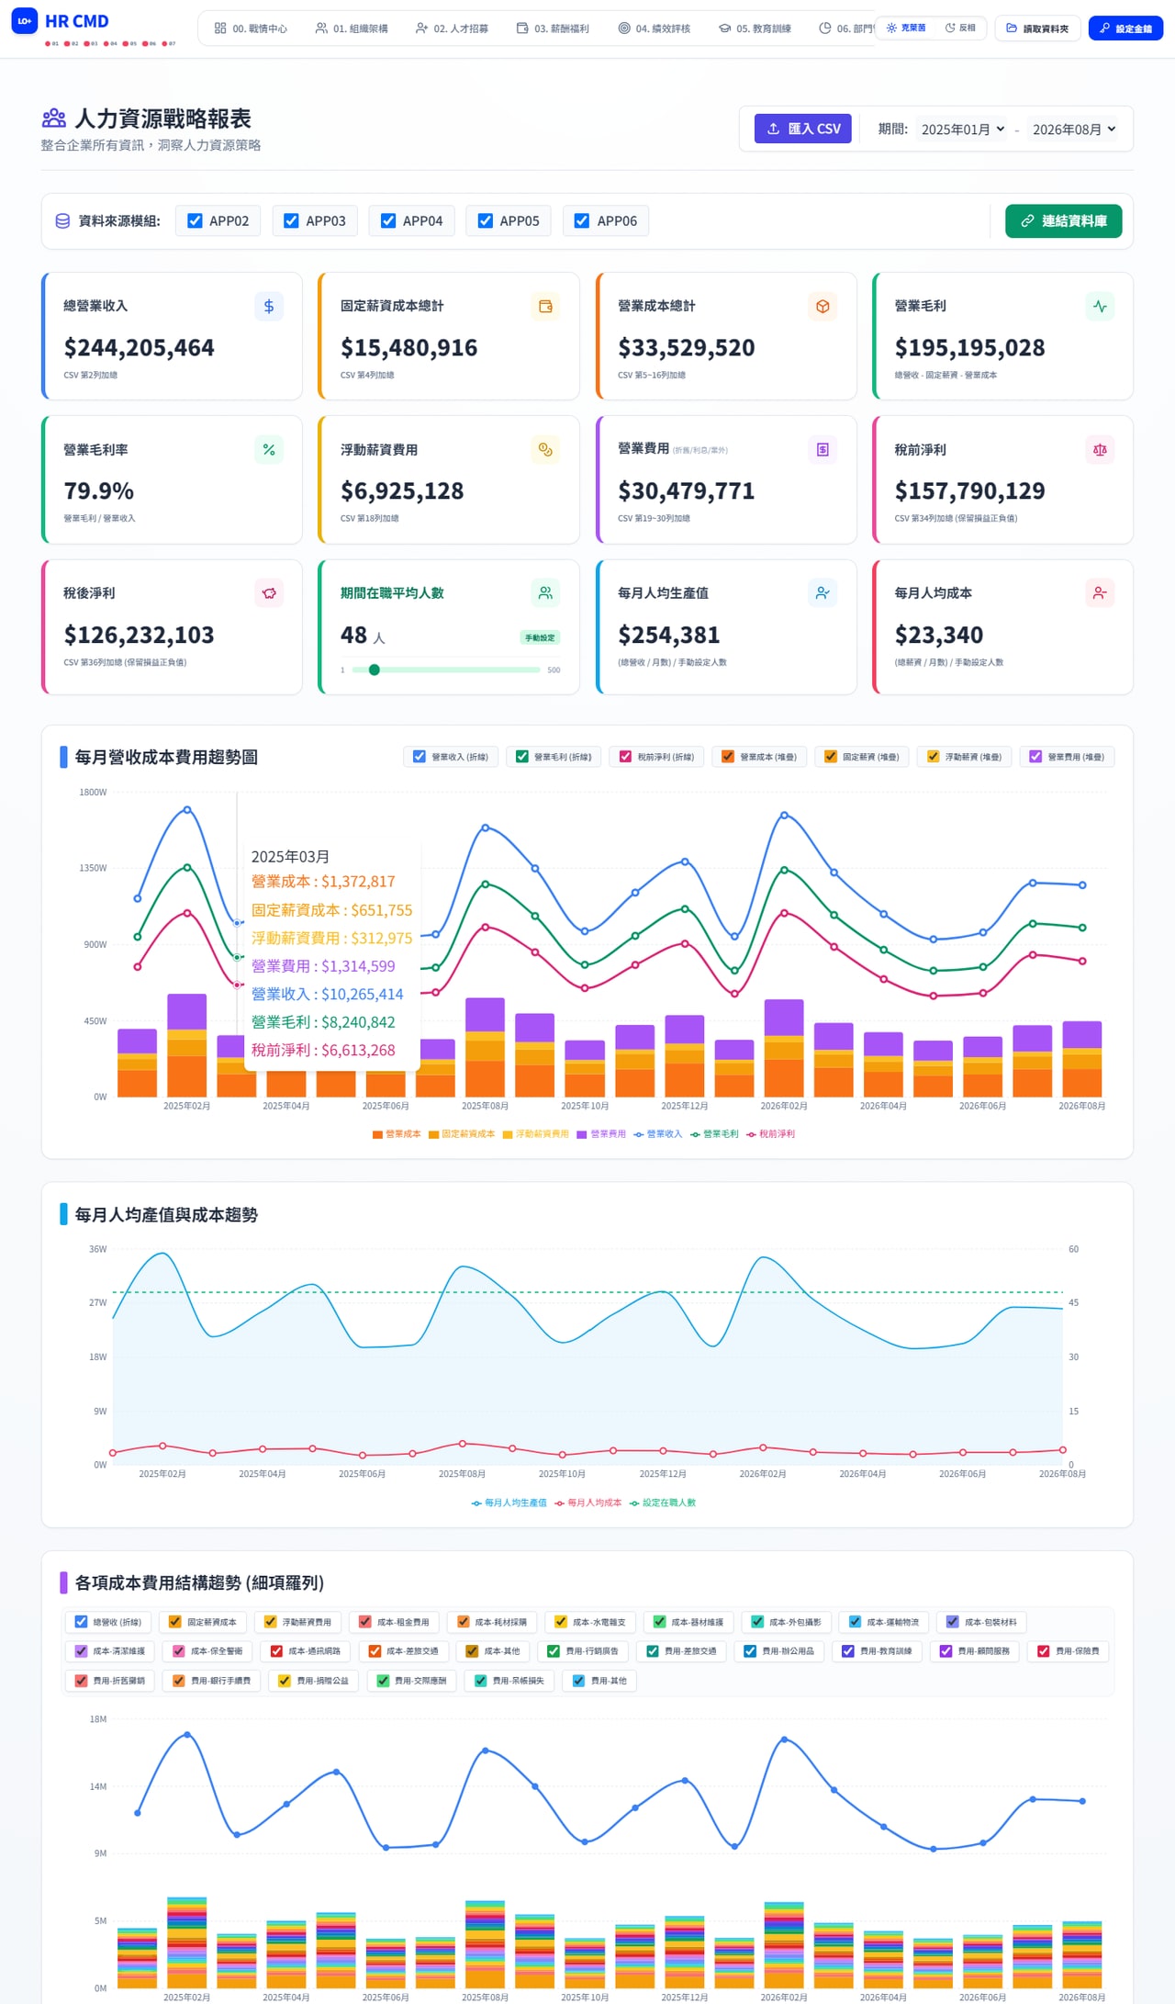Click the 讀取資料夾 button

coord(1037,28)
